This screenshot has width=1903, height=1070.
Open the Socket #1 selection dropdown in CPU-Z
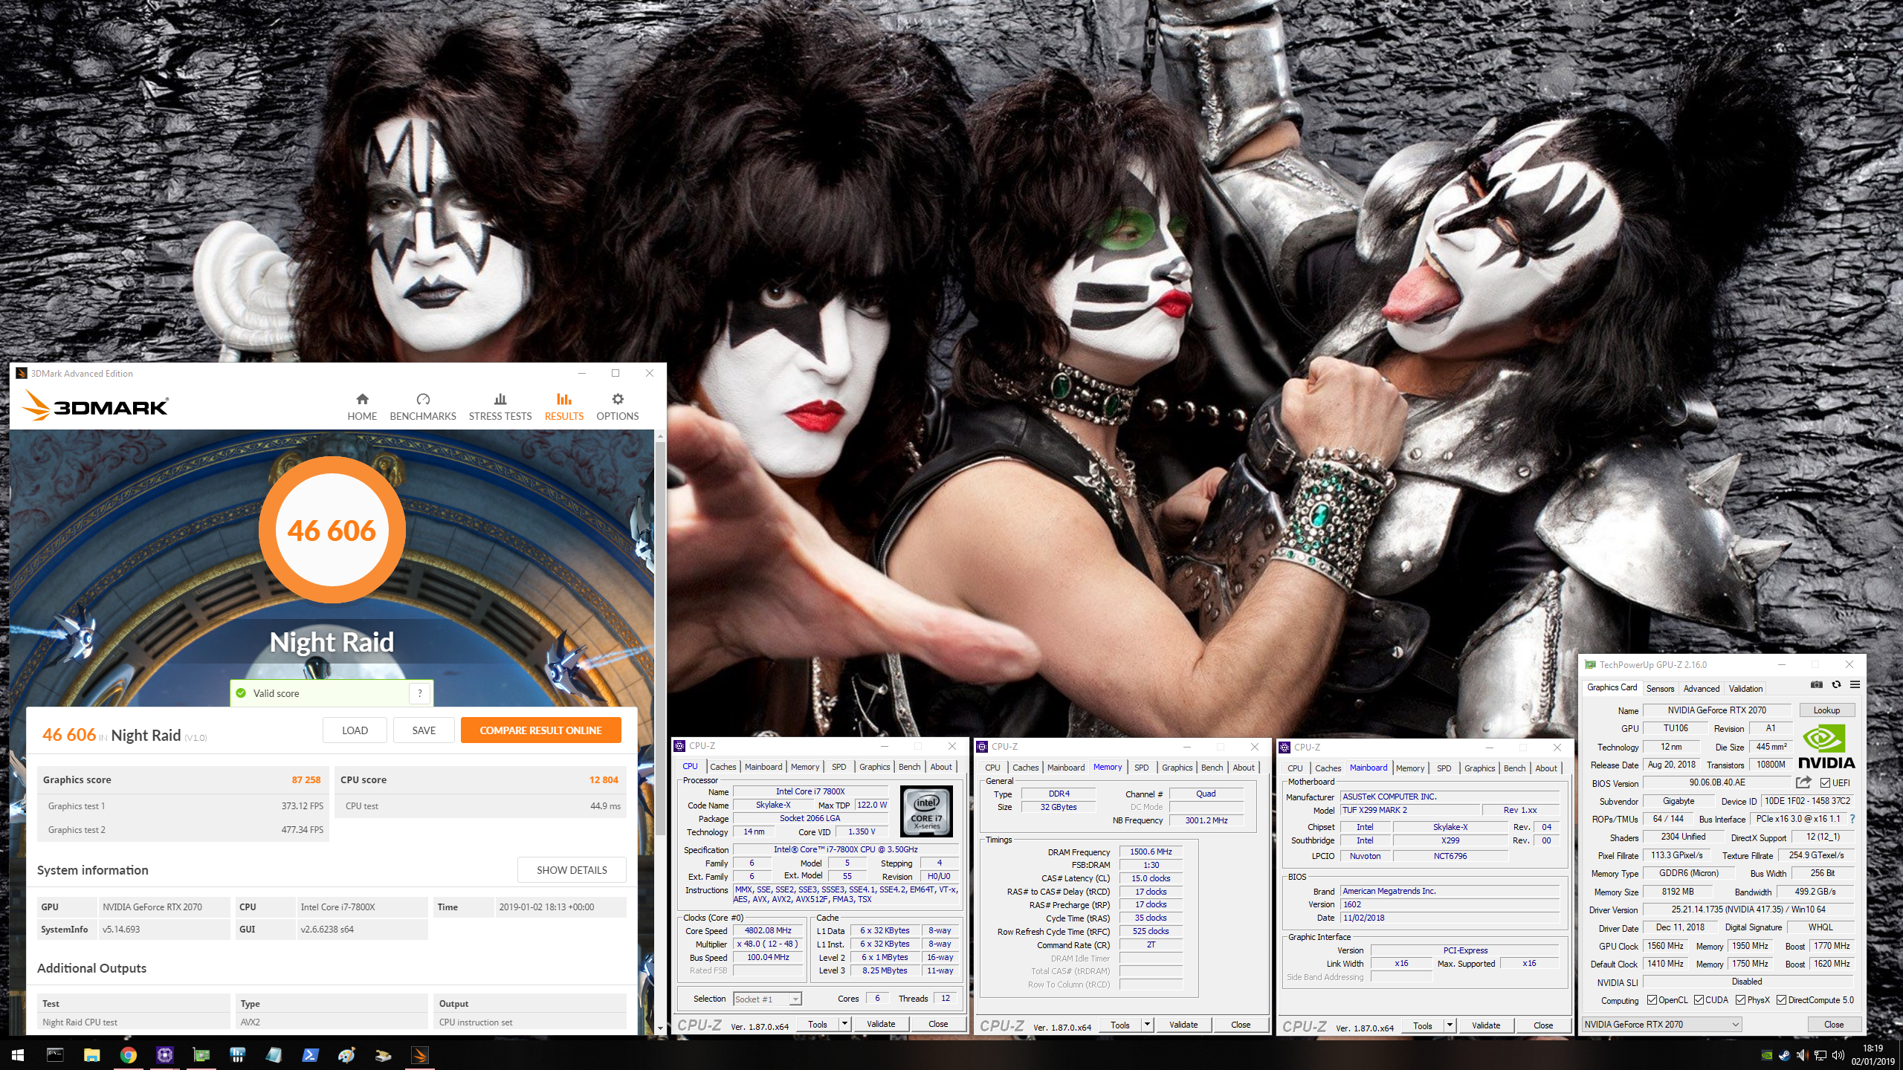(767, 999)
